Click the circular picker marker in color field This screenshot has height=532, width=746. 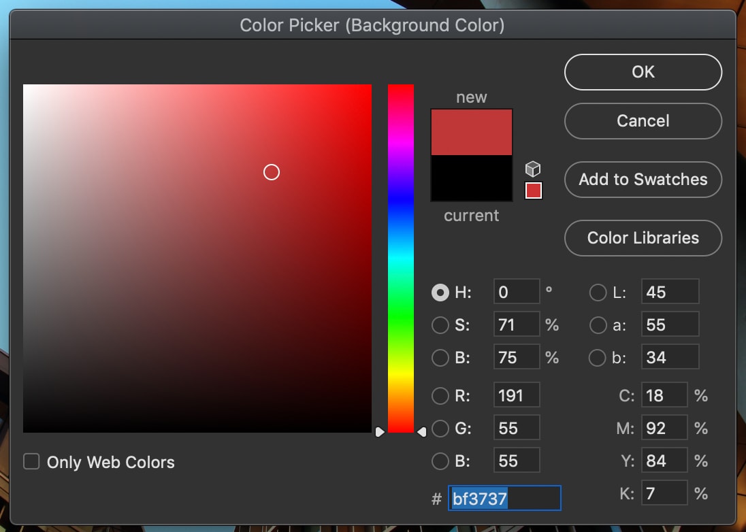pyautogui.click(x=272, y=172)
